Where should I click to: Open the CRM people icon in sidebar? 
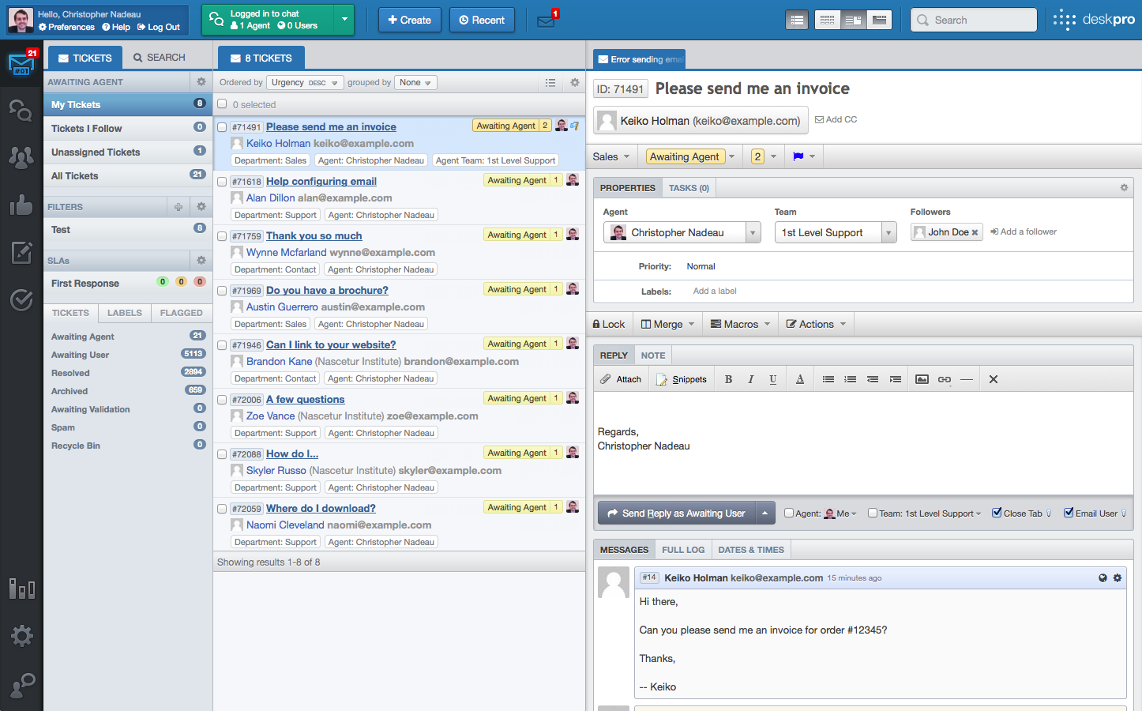click(21, 158)
